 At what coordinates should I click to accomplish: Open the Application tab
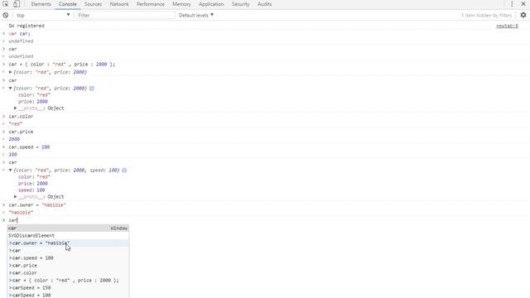(x=211, y=4)
